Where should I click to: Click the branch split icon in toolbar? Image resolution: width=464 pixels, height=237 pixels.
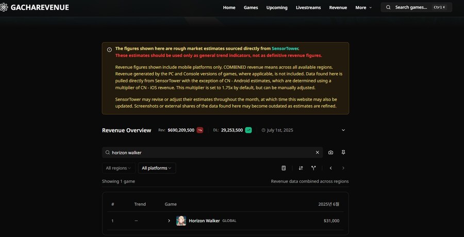click(313, 168)
